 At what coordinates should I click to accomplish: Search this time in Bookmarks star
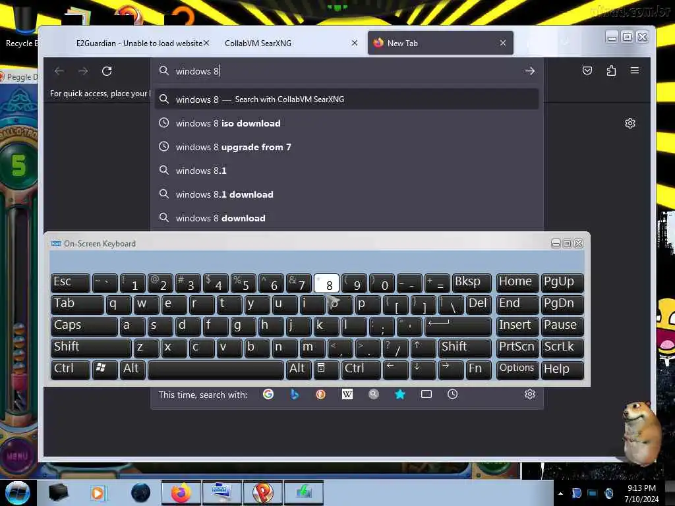(400, 394)
